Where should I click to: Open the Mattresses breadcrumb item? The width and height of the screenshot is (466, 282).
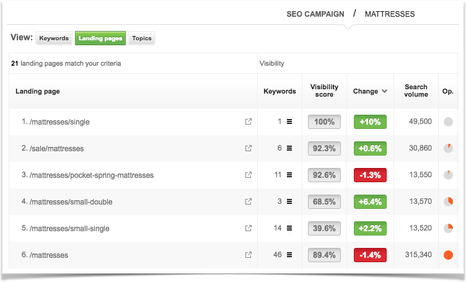coord(390,14)
